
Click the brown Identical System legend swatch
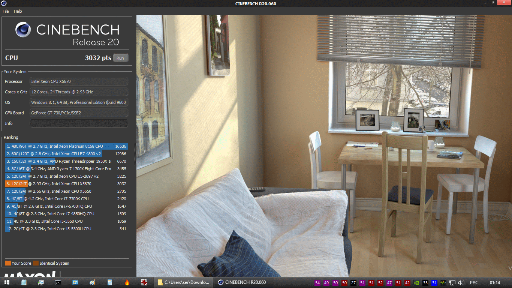click(x=36, y=263)
